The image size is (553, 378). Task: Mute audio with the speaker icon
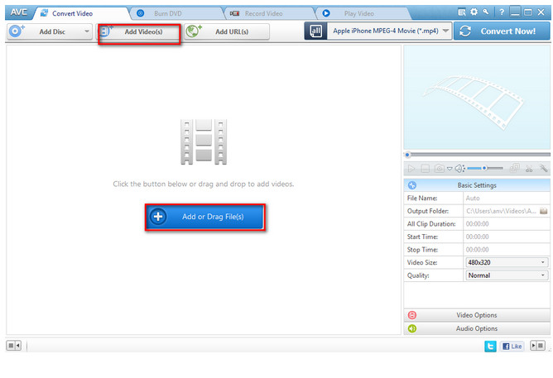point(459,169)
